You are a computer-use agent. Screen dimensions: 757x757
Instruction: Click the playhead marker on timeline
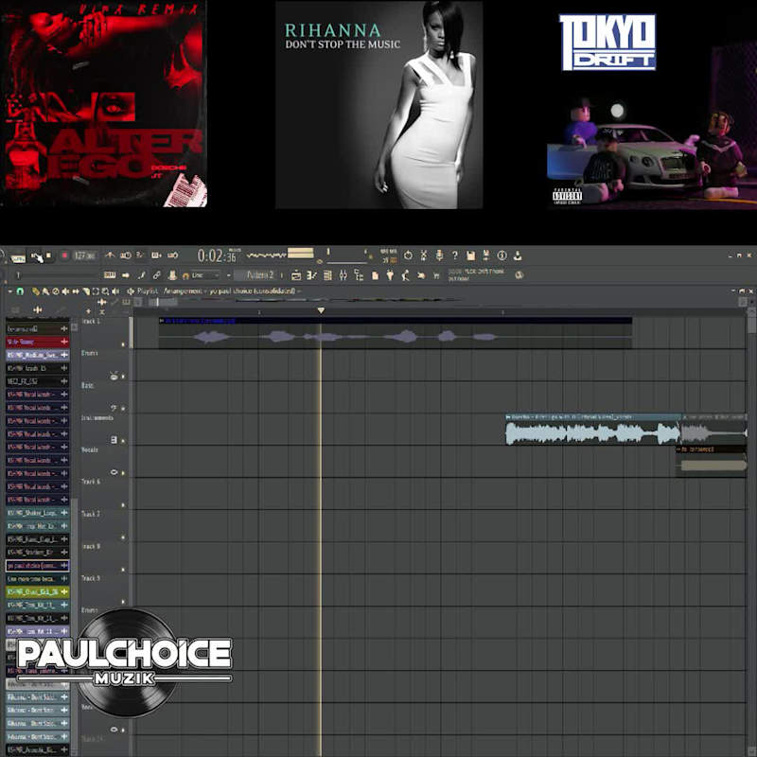(321, 311)
